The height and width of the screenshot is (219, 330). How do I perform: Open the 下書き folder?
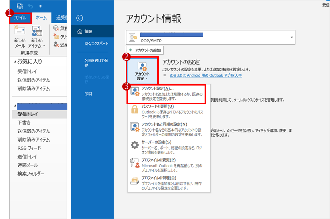pos(24,122)
